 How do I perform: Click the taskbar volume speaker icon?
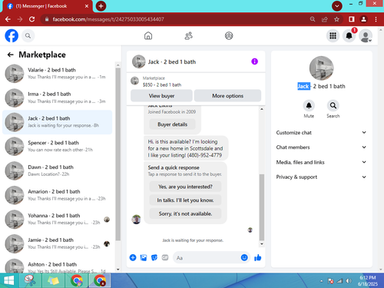click(x=349, y=281)
